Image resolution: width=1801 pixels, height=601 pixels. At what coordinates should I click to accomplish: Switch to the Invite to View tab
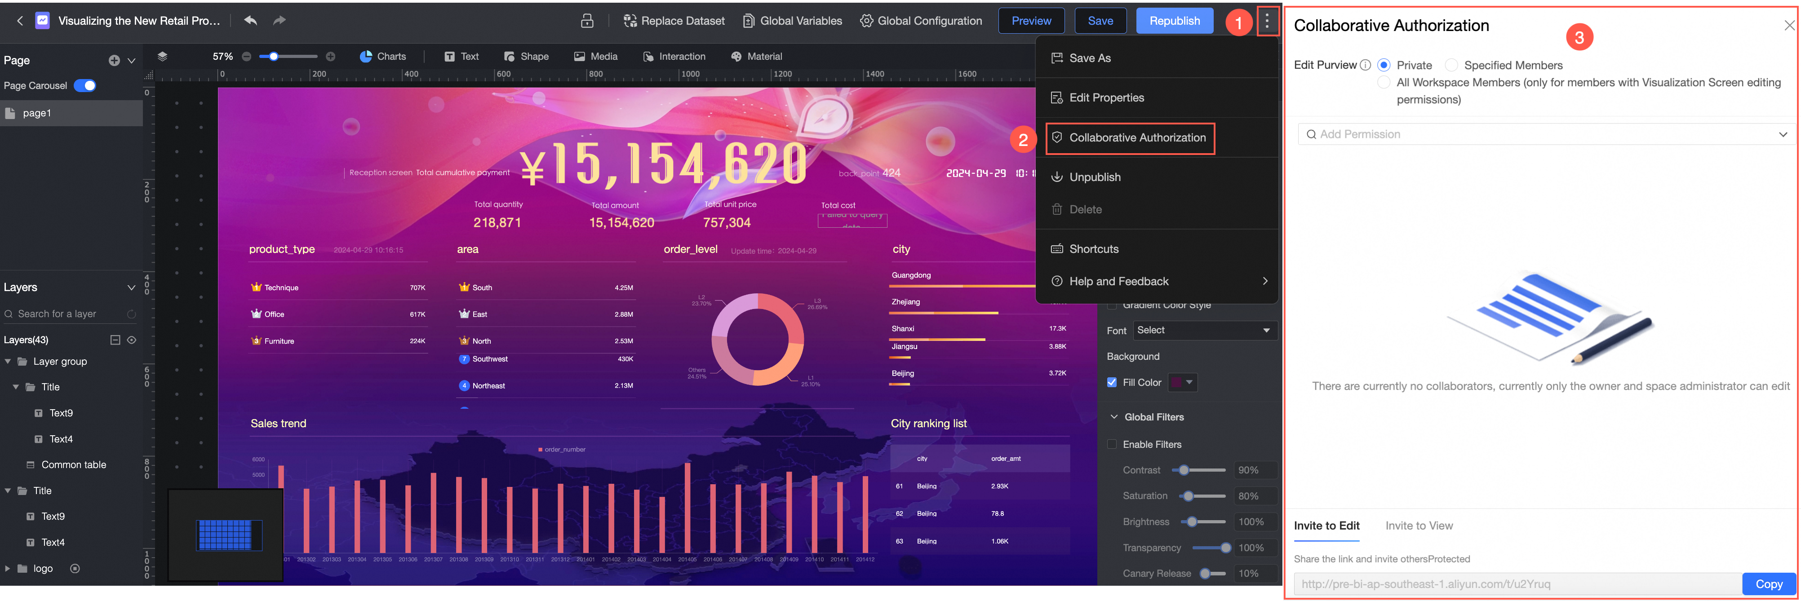click(x=1419, y=526)
